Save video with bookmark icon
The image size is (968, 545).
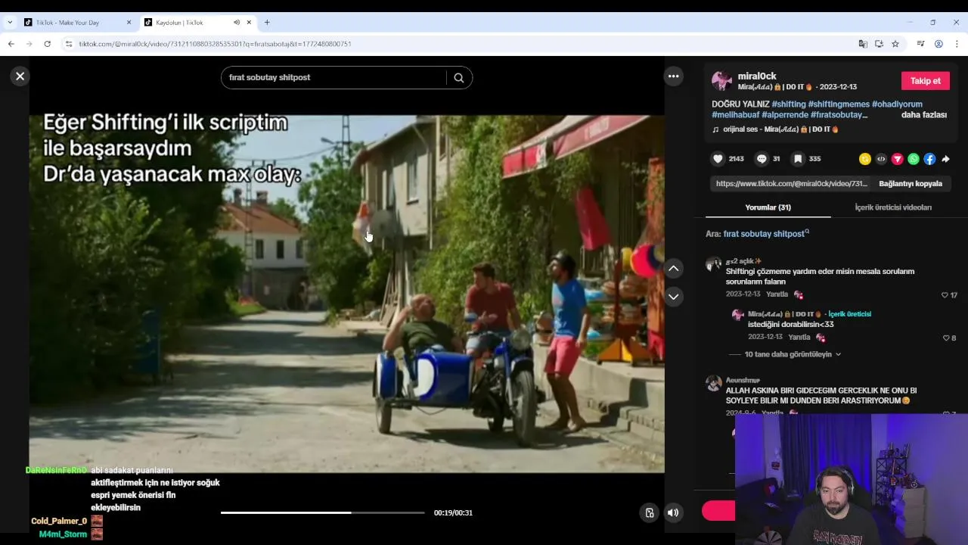coord(798,158)
